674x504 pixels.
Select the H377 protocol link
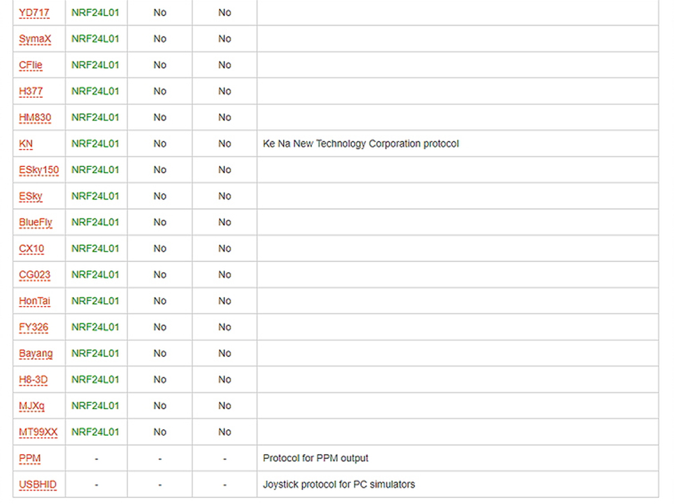pos(31,92)
